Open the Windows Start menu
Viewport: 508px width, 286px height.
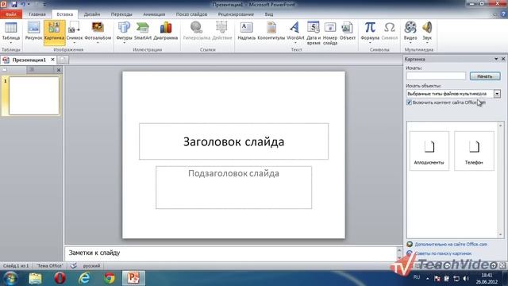[10, 278]
